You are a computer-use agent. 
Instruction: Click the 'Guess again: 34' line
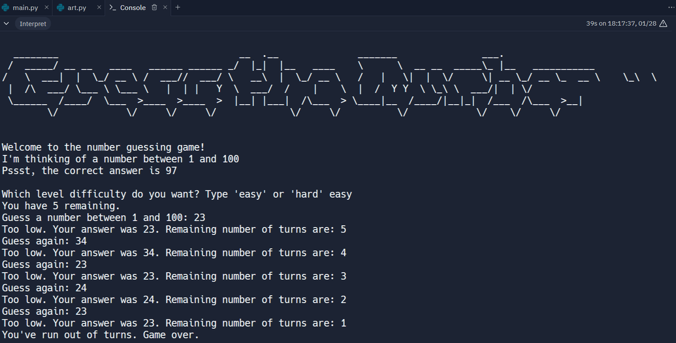[x=45, y=241]
